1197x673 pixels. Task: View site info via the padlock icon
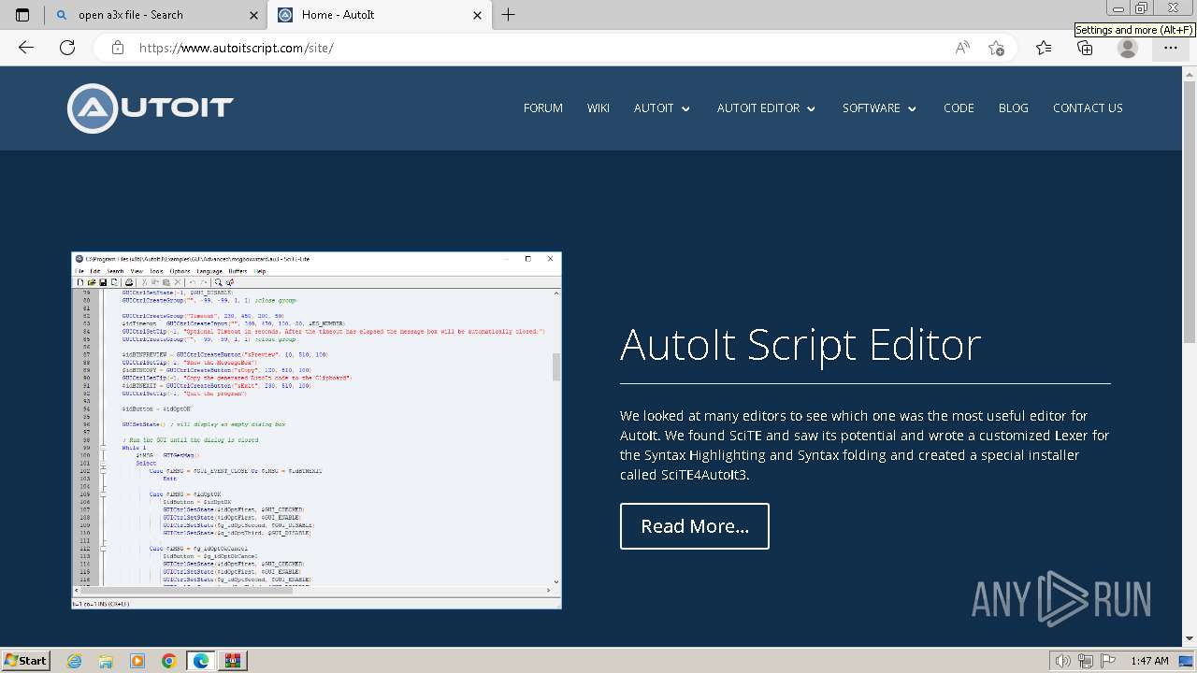[118, 48]
